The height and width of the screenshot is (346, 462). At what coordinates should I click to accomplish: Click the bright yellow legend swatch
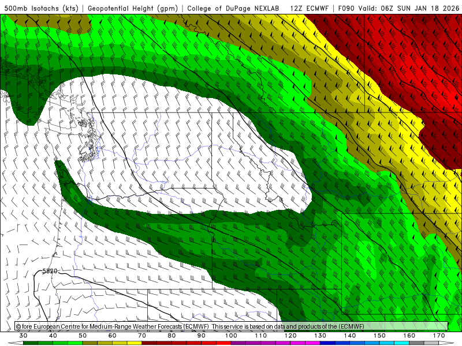[x=135, y=343]
